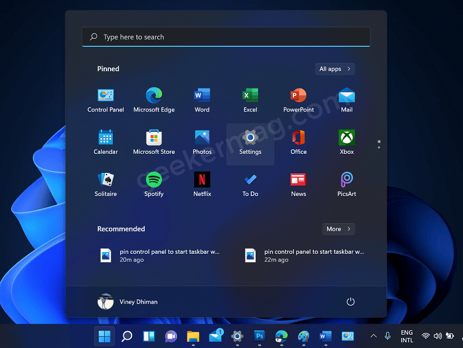Viewport: 463px width, 348px height.
Task: Open Control Panel from pinned apps
Action: pos(106,101)
